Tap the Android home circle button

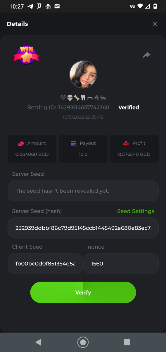[x=83, y=342]
